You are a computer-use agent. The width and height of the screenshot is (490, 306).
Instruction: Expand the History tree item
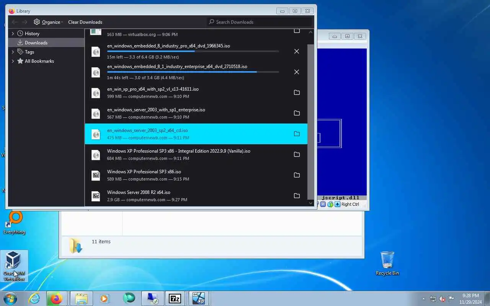13,34
